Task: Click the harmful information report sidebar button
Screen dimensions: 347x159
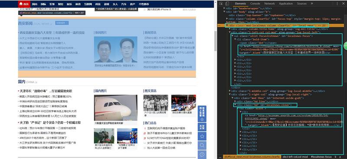Action: [202, 114]
